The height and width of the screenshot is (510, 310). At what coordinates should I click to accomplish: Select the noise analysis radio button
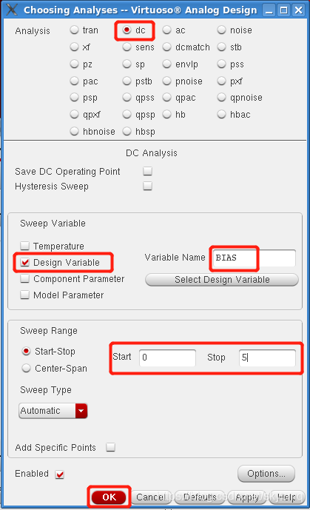click(x=221, y=30)
